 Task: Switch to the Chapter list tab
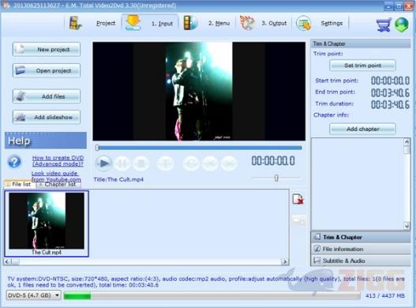tap(58, 184)
